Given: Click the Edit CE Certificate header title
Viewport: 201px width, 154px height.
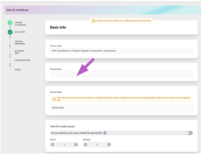Looking at the screenshot, I should coord(17,10).
